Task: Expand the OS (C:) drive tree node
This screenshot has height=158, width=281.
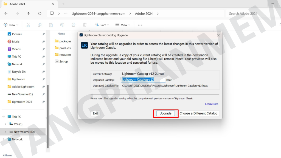Action: (5, 124)
